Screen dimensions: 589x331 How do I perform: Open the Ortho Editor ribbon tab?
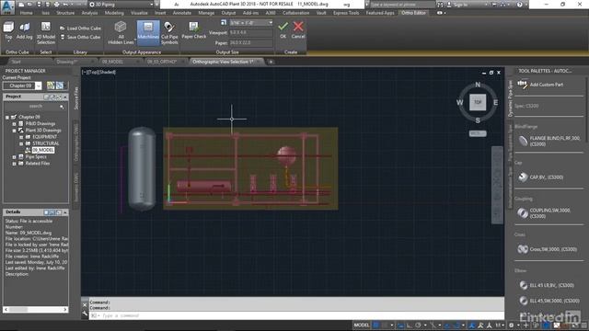(x=413, y=13)
